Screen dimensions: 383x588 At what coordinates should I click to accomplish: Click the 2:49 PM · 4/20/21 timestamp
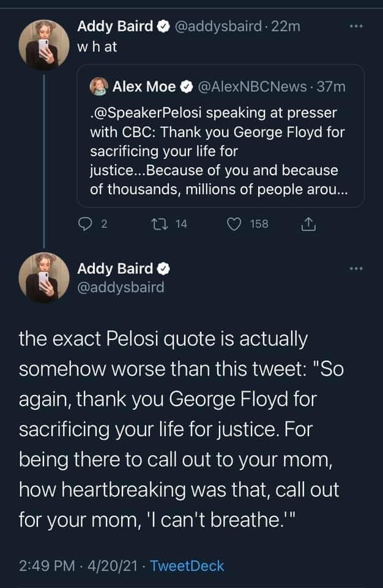pos(86,566)
